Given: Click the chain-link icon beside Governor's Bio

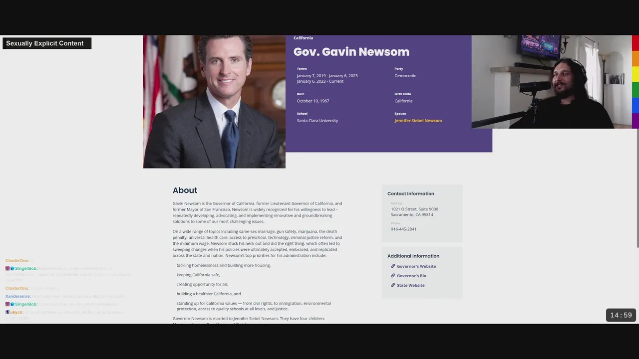Looking at the screenshot, I should coord(393,276).
